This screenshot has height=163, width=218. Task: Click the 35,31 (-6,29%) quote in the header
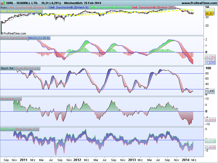pos(51,3)
